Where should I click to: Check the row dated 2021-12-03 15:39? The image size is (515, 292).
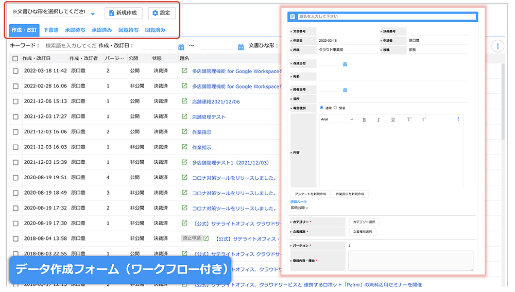point(15,163)
